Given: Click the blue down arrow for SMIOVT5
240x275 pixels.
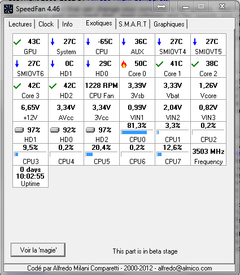Looking at the screenshot, I should click(195, 42).
